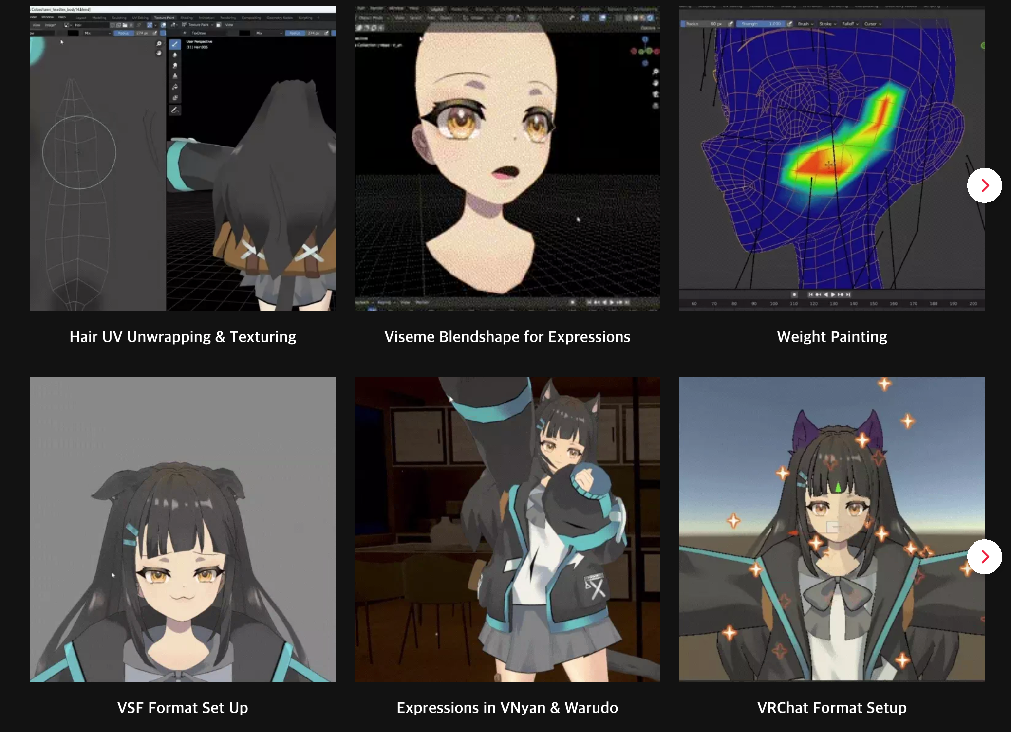Click the zoom magnifier icon in UV editor
The width and height of the screenshot is (1011, 732).
click(x=159, y=43)
